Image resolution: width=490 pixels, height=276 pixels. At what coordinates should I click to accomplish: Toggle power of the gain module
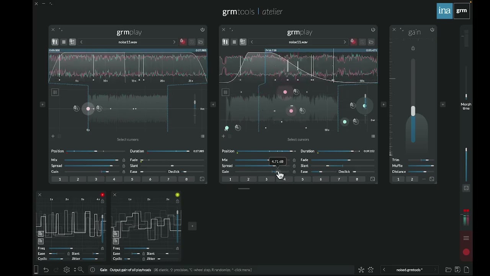pos(432,30)
